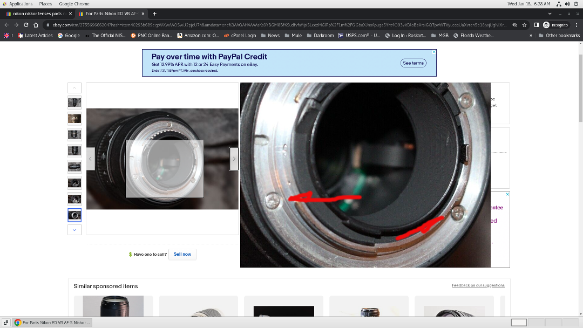Close the PayPal Credit ad
The image size is (583, 328).
click(434, 52)
